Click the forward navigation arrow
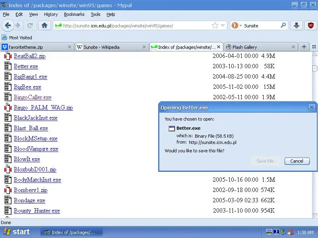318x238 pixels. [x=18, y=26]
